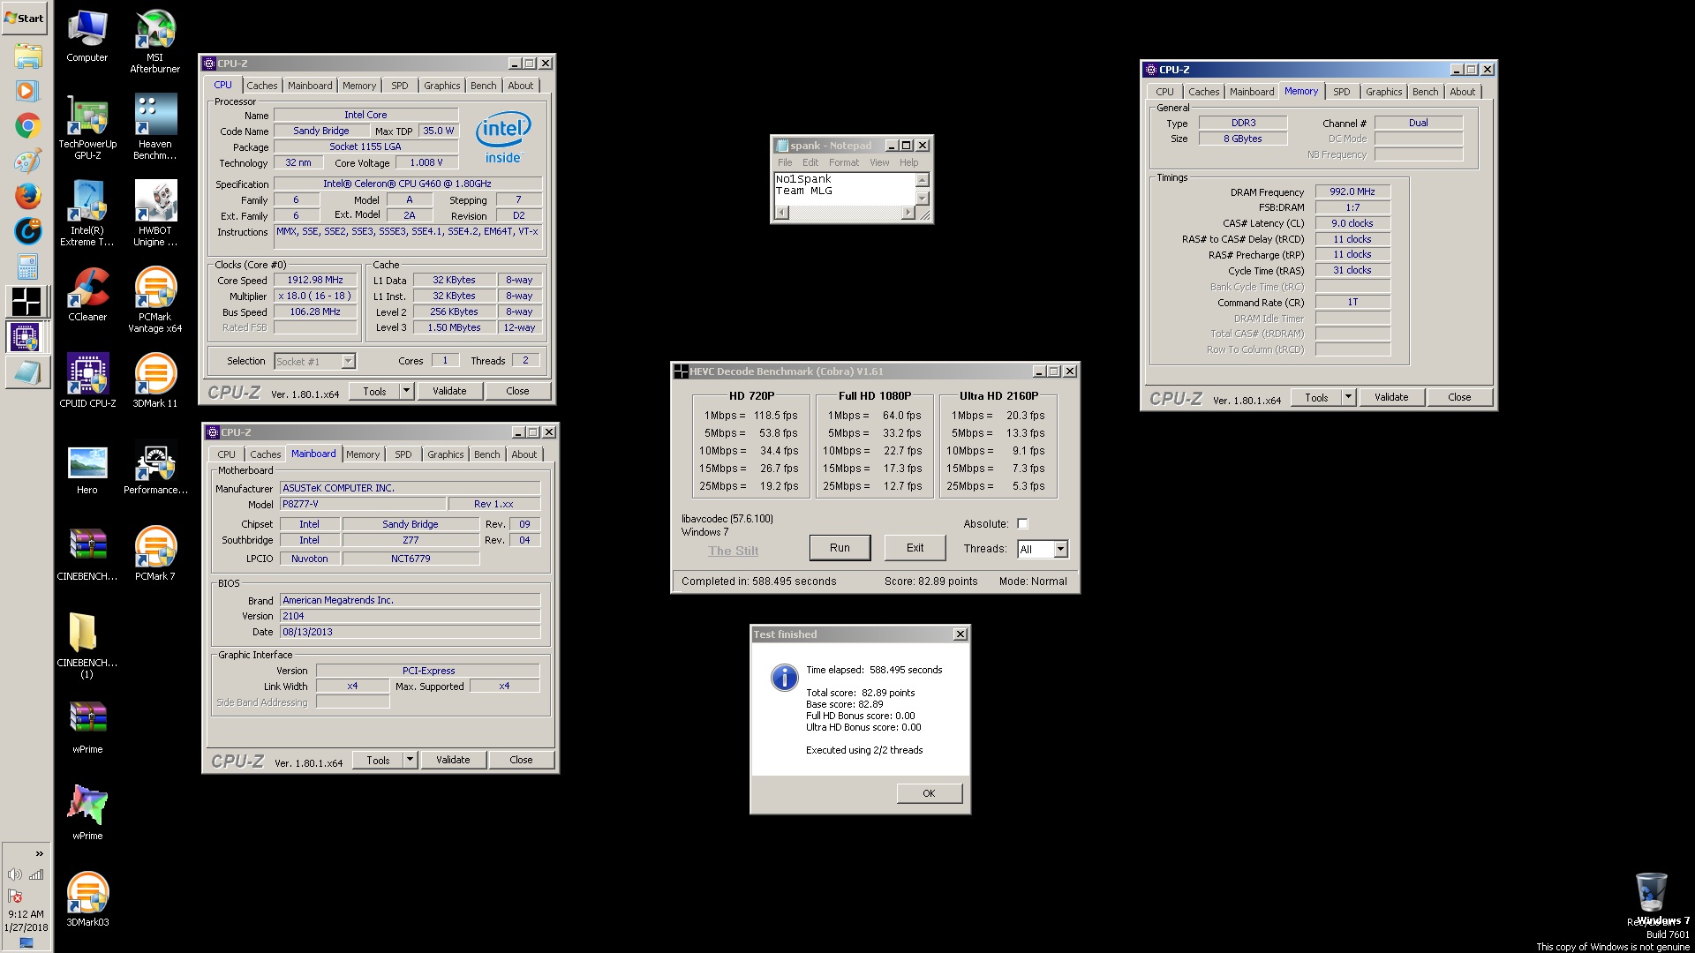Open the Threads dropdown in HEVC Benchmark
Image resolution: width=1695 pixels, height=953 pixels.
(x=1060, y=549)
